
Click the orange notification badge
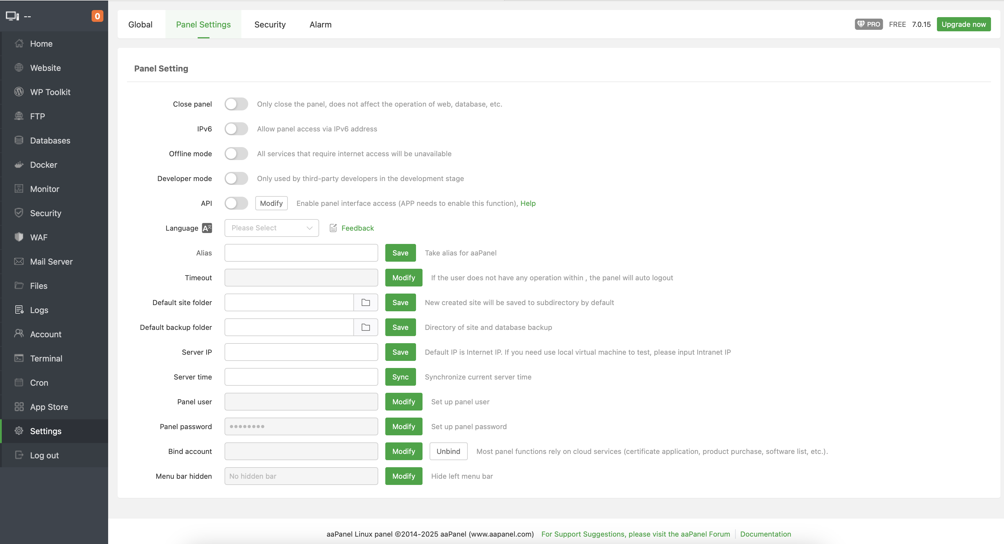click(97, 16)
